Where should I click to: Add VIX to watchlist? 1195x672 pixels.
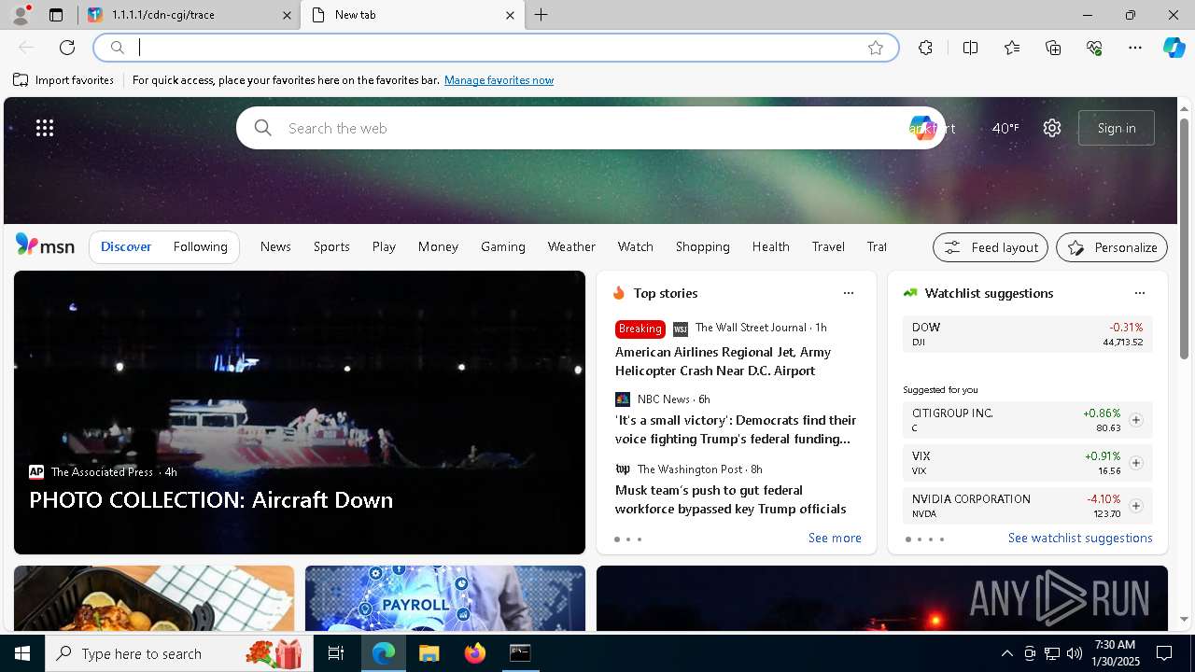[x=1136, y=463]
